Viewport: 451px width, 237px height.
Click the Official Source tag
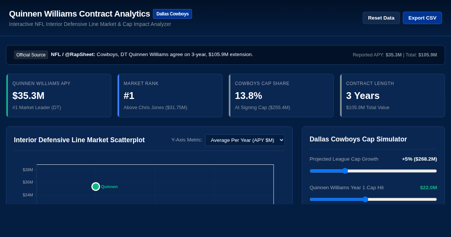coord(31,55)
